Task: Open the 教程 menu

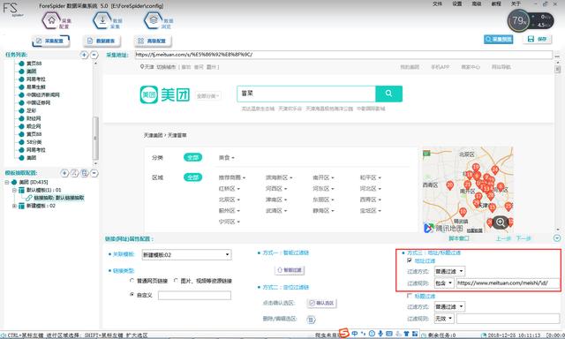Action: (x=496, y=4)
